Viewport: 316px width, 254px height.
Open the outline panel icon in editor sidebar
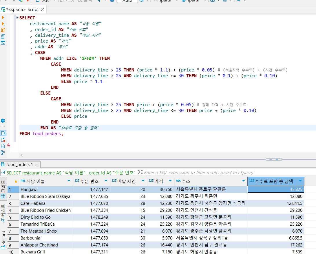point(3,152)
